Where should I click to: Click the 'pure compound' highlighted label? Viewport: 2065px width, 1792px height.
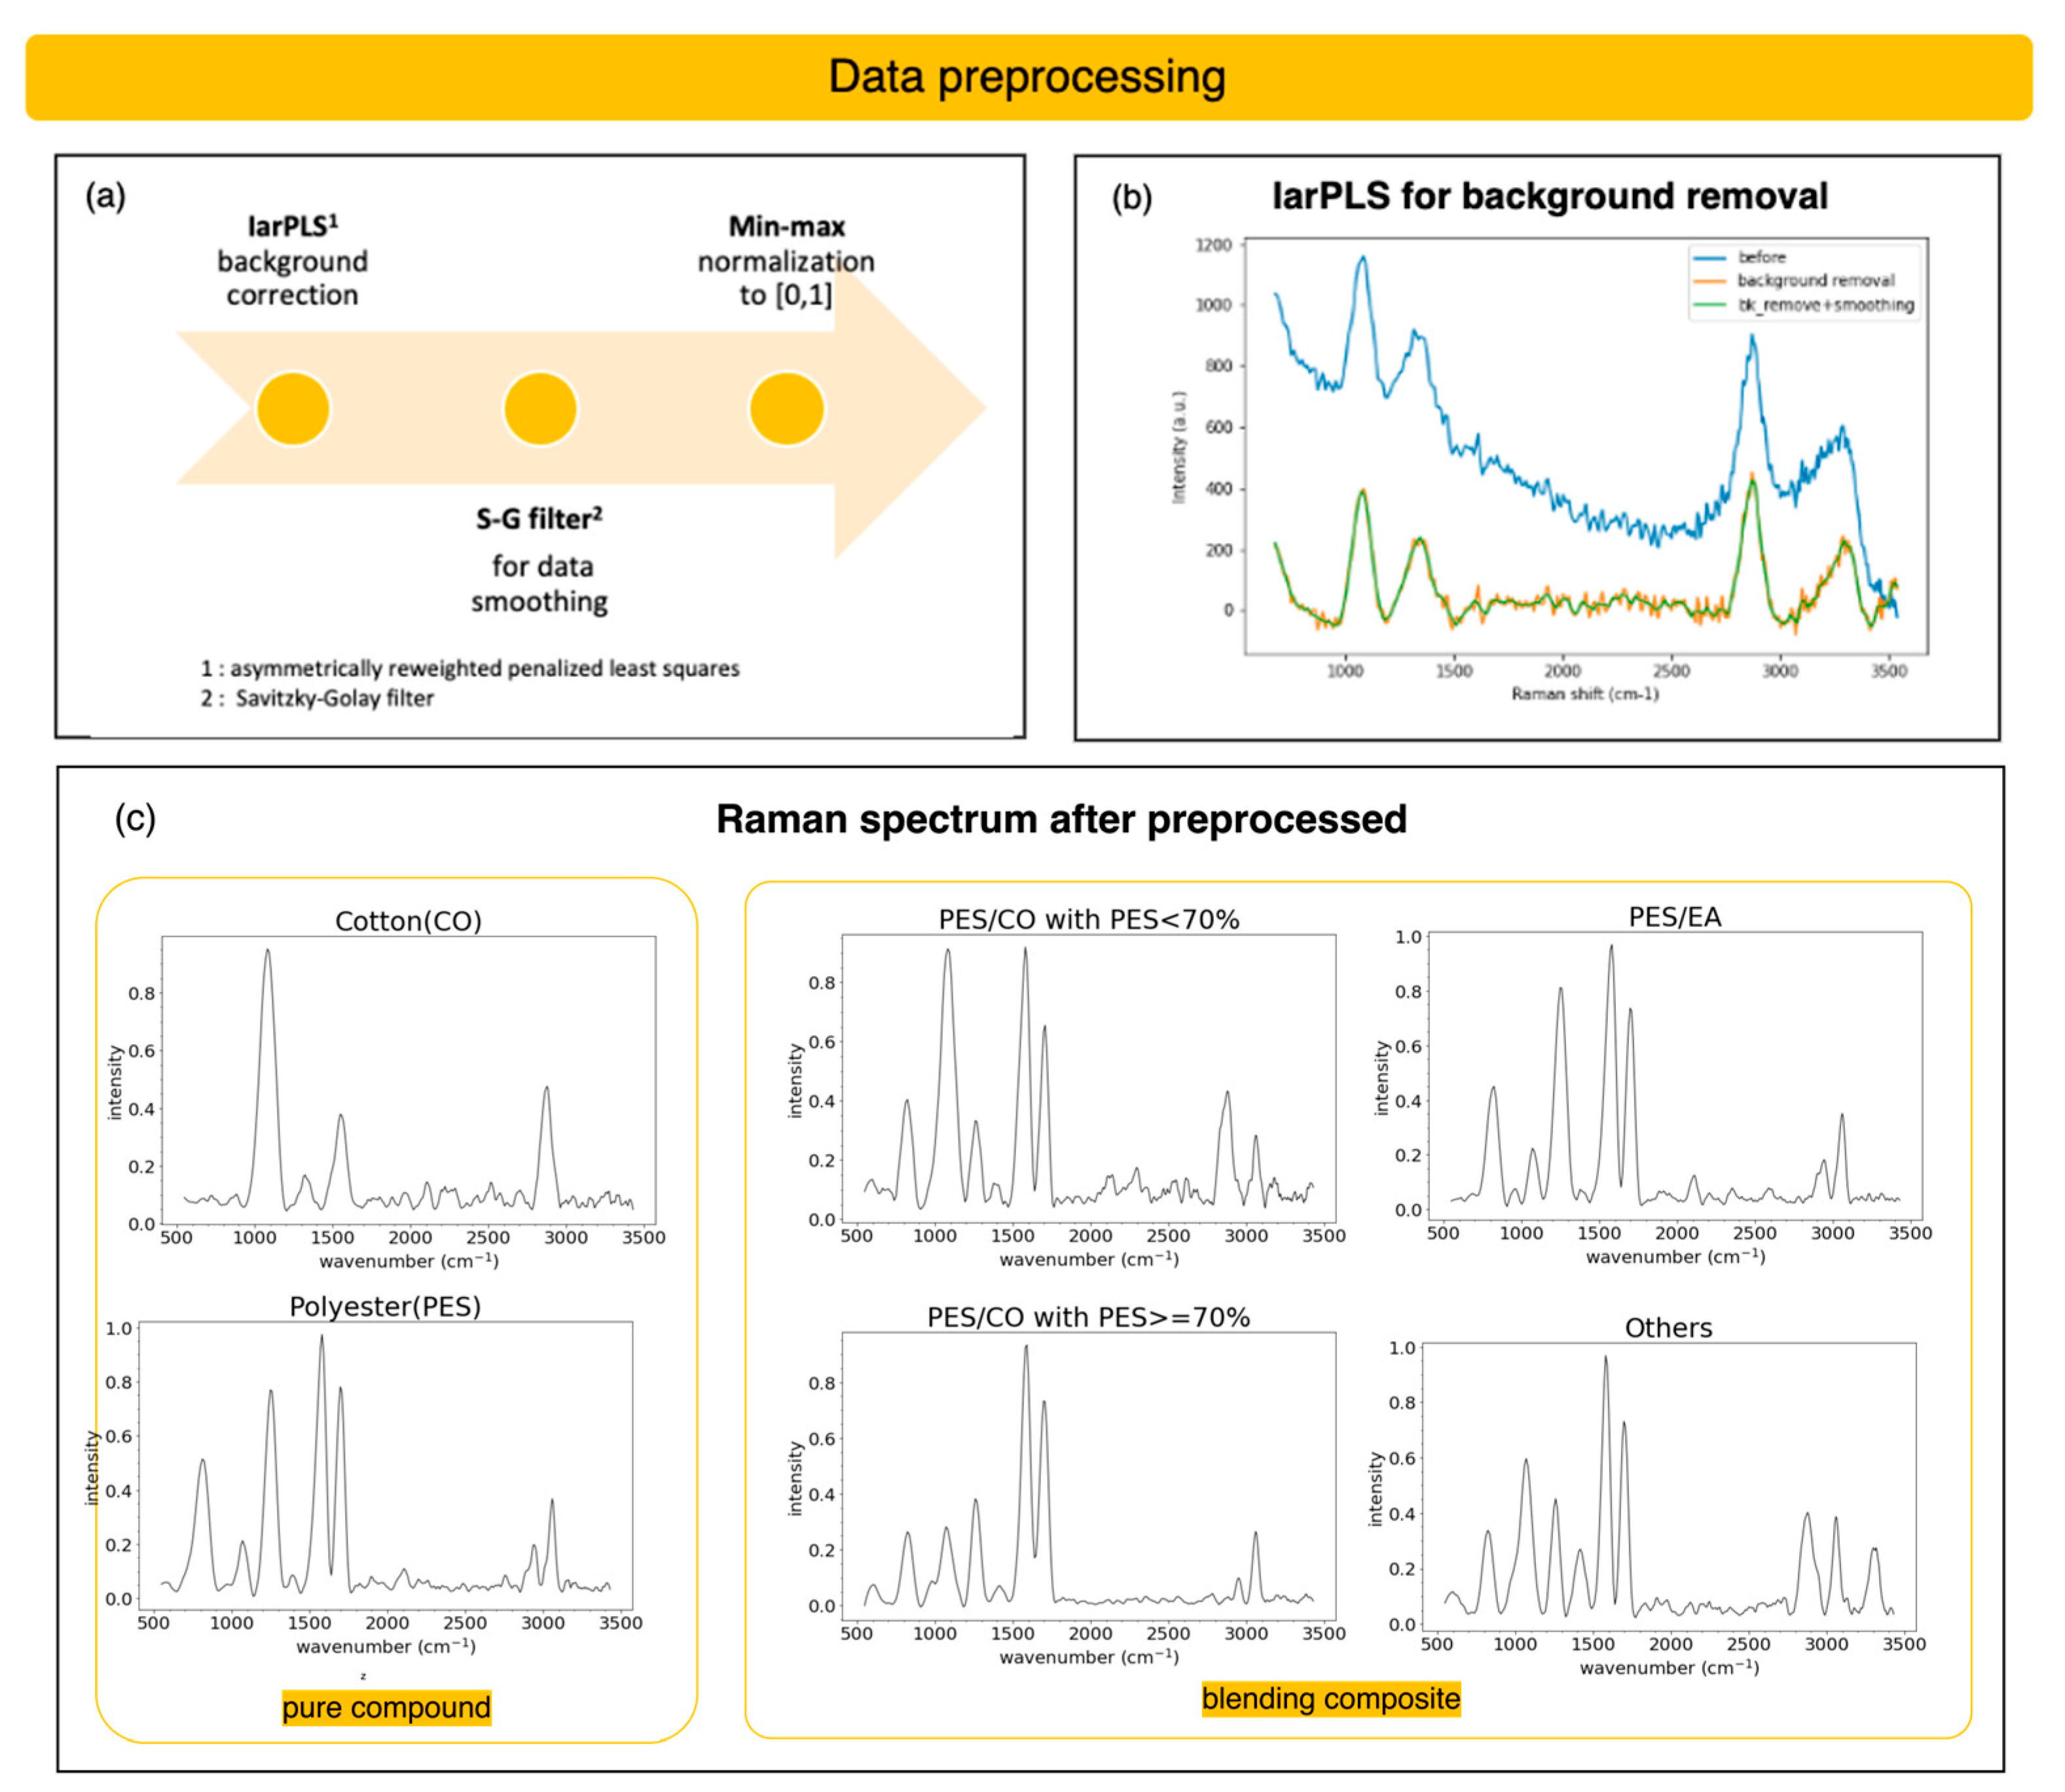(x=386, y=1707)
